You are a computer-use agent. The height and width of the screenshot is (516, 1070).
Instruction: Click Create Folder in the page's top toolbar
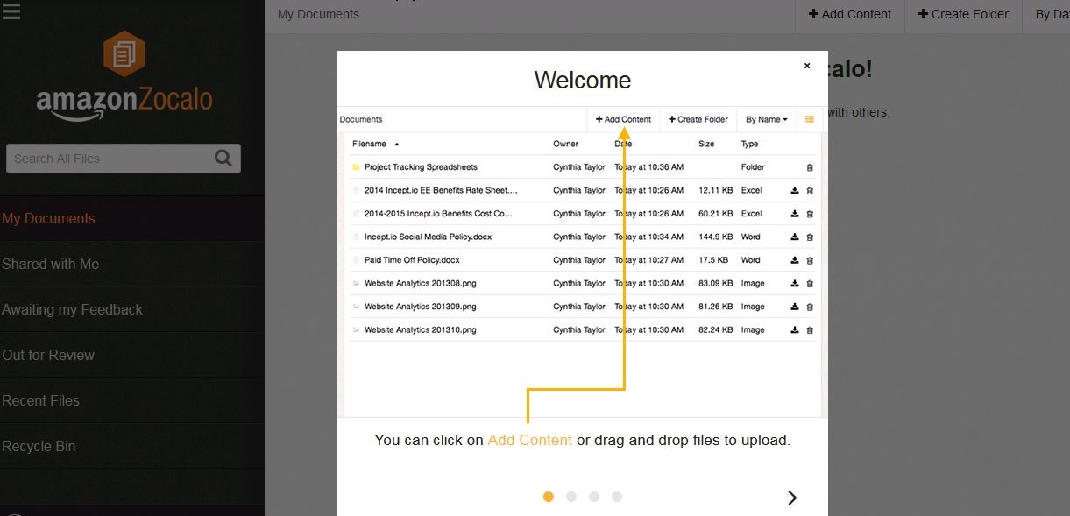click(963, 14)
